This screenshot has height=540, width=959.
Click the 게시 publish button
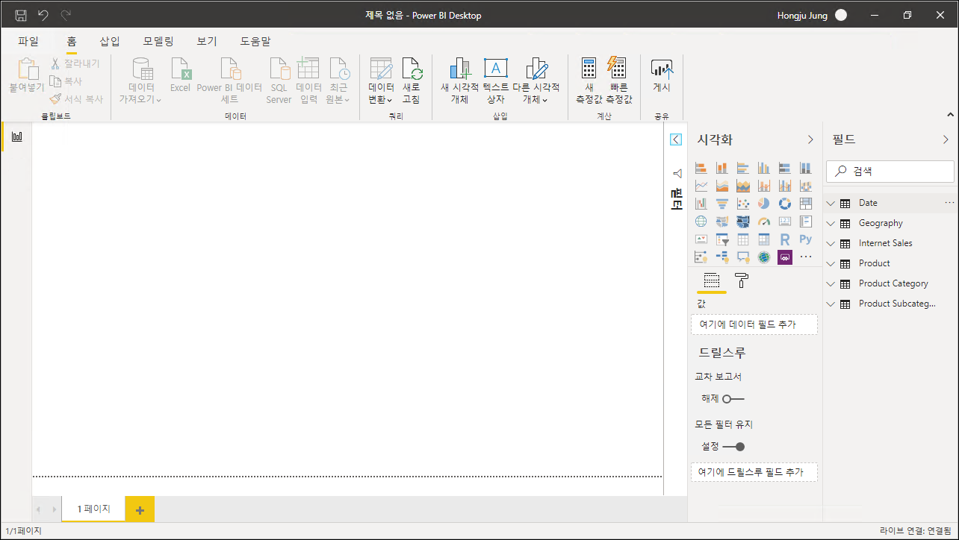coord(662,76)
